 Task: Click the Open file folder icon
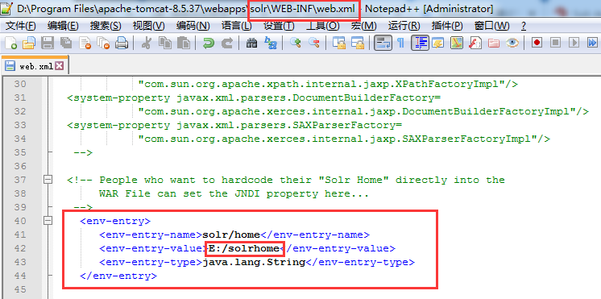[29, 43]
